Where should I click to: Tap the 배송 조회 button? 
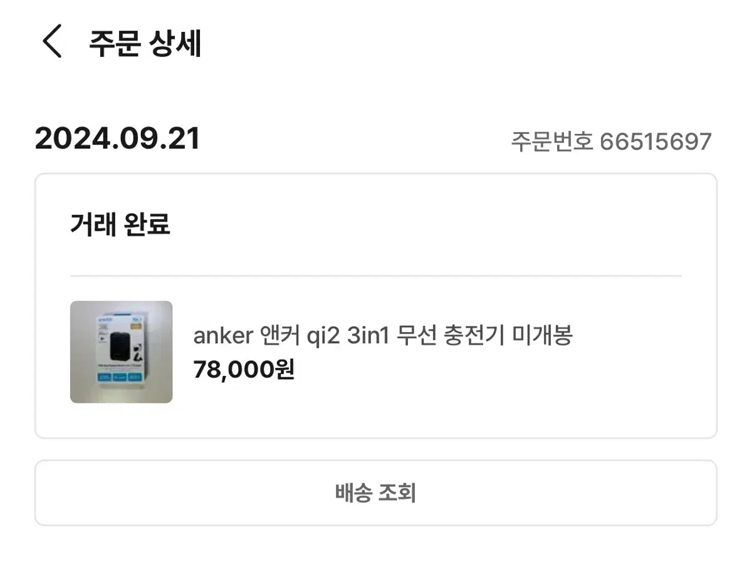pos(375,493)
